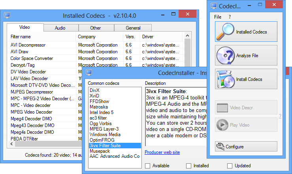The height and width of the screenshot is (174, 292).
Task: Click the CodecInstaller window monitor icon
Action: point(89,73)
